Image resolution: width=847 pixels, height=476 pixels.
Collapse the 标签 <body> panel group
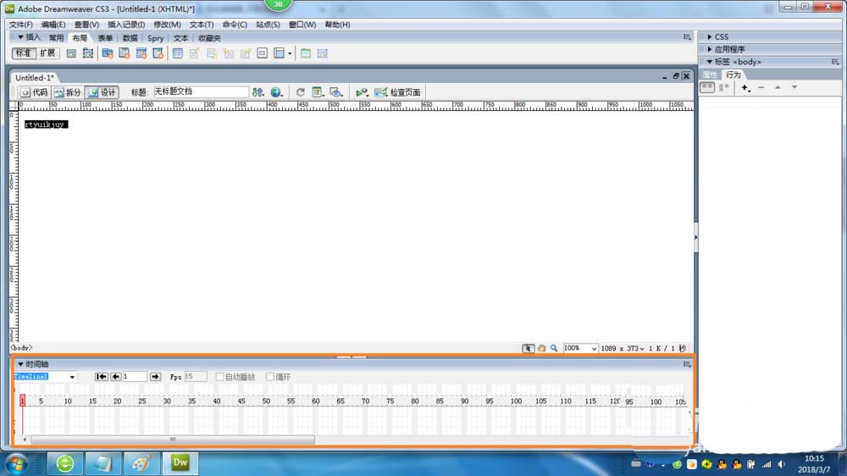pos(710,62)
